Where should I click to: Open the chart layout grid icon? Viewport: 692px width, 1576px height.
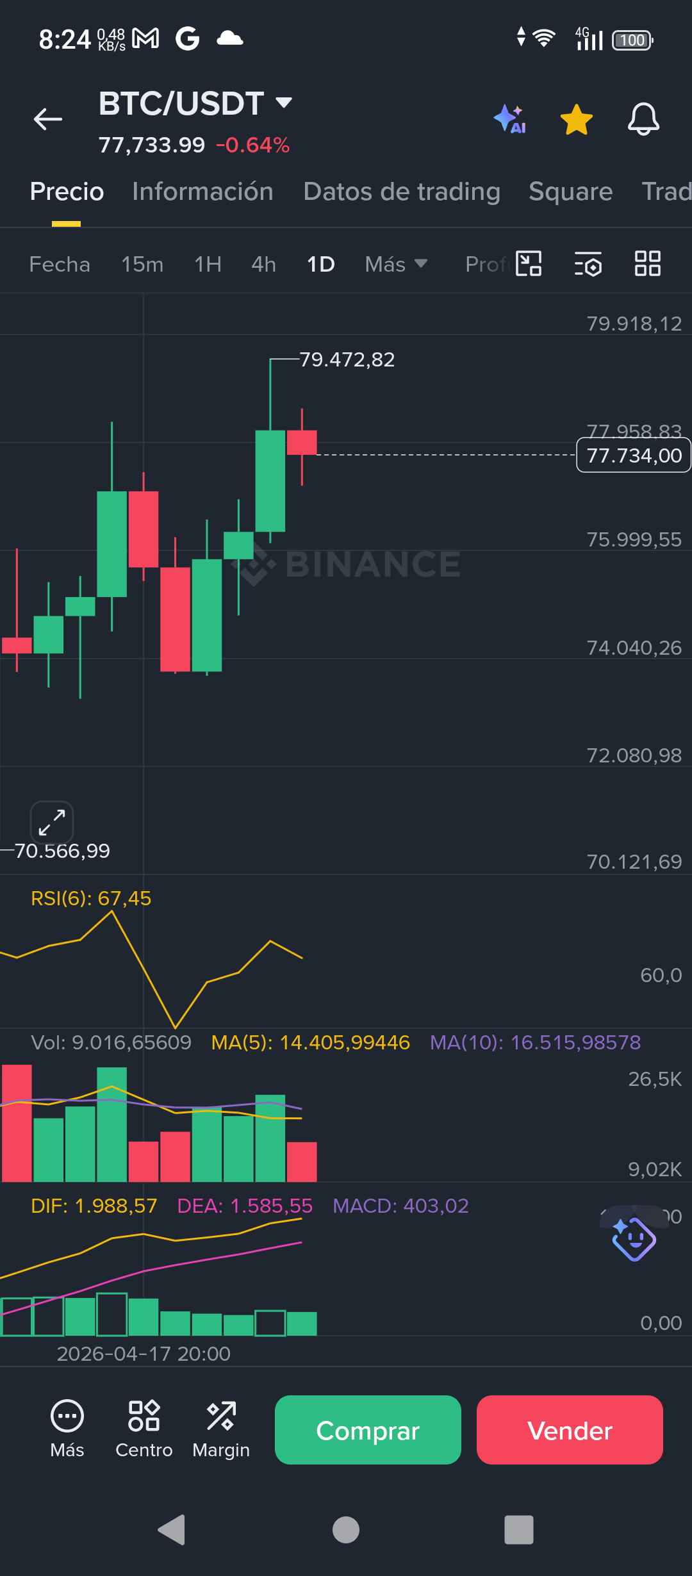[647, 263]
